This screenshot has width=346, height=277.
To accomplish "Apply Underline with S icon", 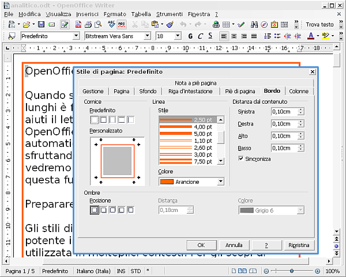I will click(210, 36).
